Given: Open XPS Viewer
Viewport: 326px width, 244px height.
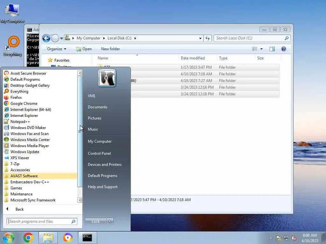Looking at the screenshot, I should pyautogui.click(x=17, y=158).
